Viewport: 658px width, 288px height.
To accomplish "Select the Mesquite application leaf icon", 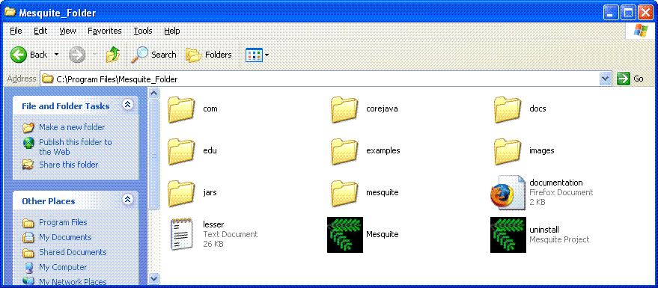I will tap(345, 235).
